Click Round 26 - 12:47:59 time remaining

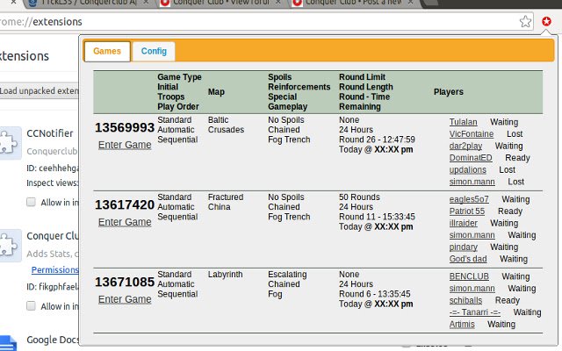(x=377, y=140)
